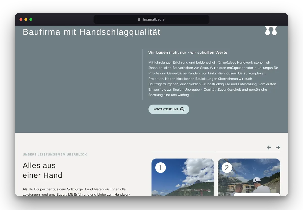Go to previous slide with left arrow
The image size is (303, 210).
coord(269,147)
